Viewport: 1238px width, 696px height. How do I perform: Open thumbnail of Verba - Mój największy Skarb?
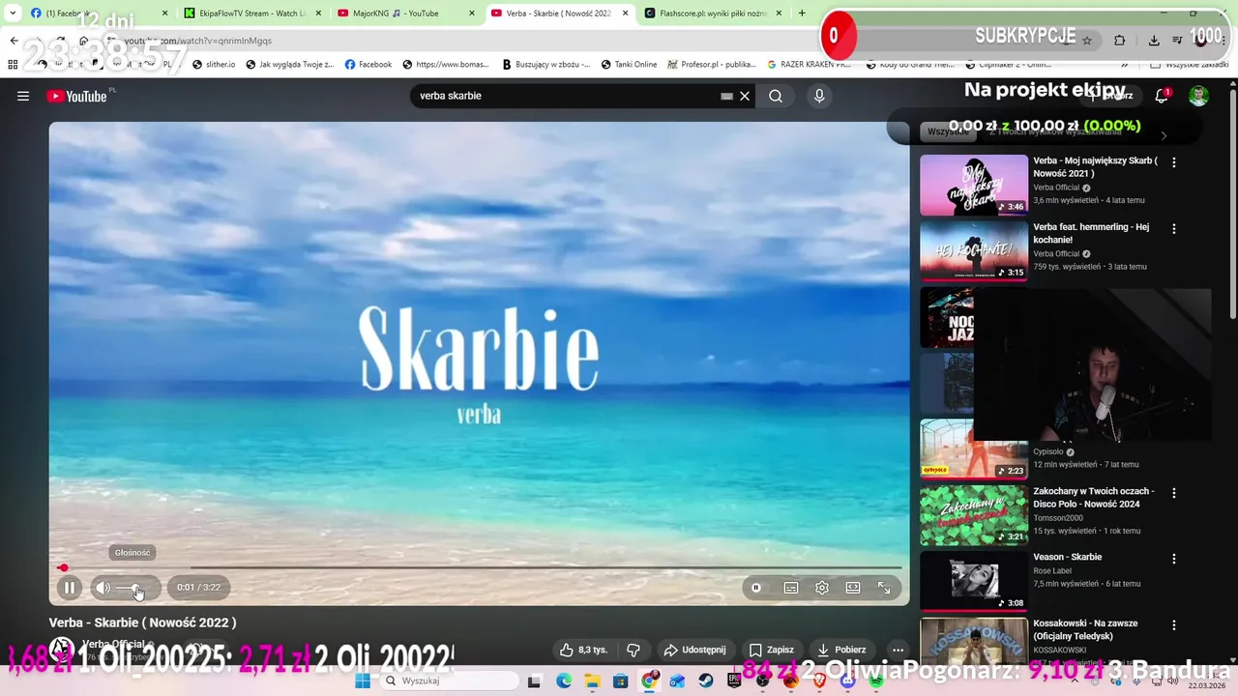974,185
